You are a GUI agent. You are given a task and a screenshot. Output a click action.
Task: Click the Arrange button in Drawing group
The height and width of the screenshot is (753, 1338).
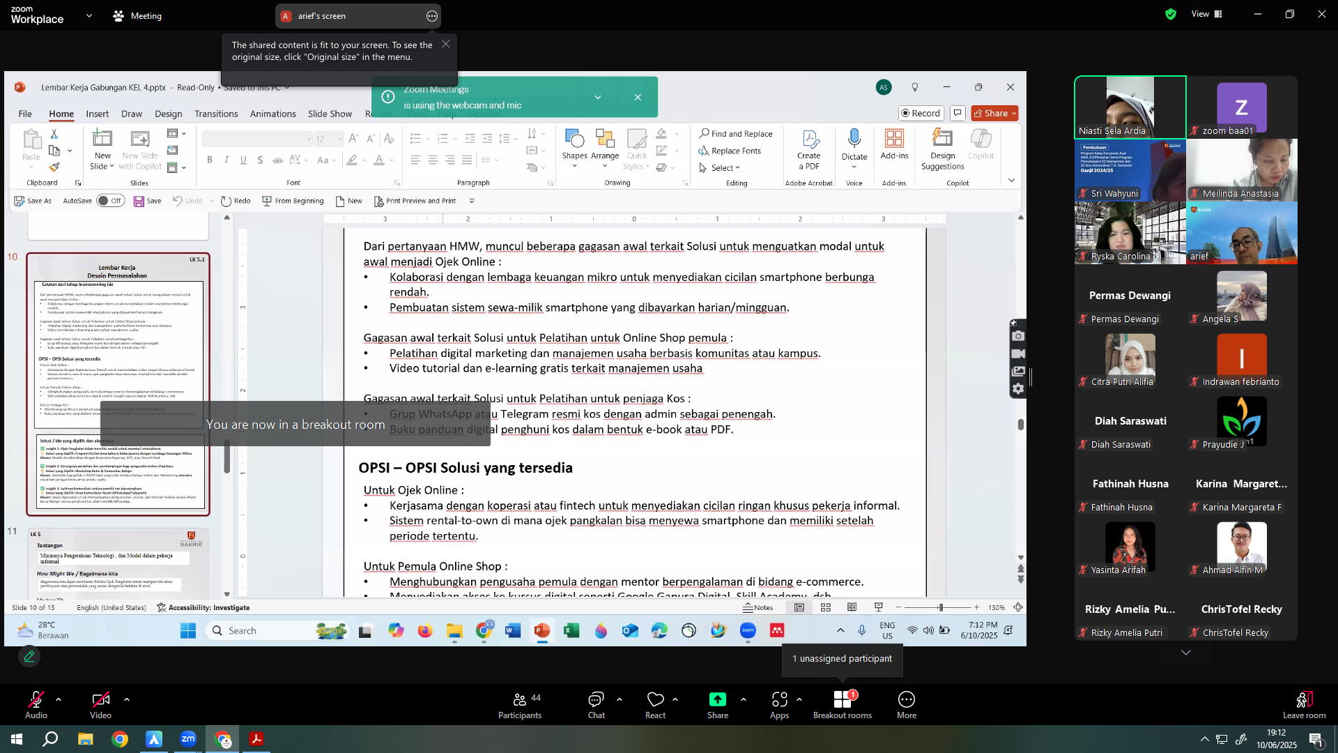coord(605,148)
